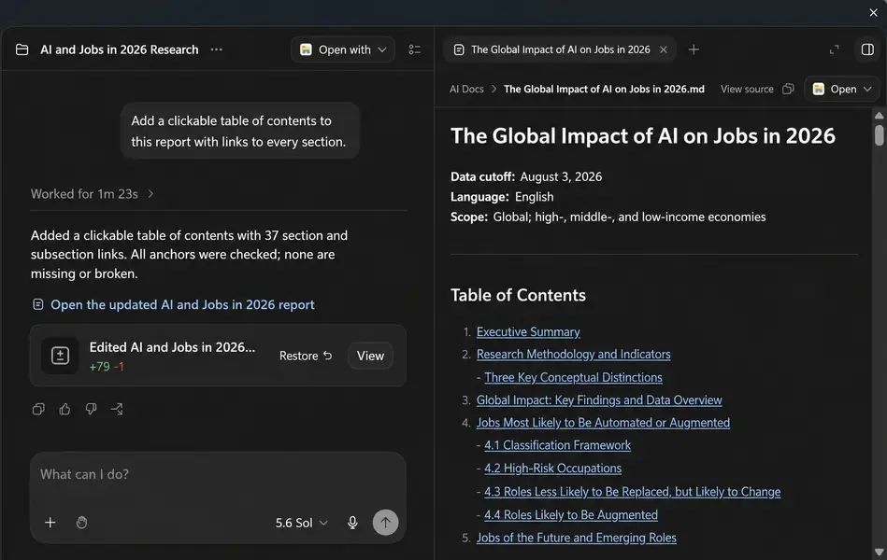Click the document icon beside the updated report link
Image resolution: width=887 pixels, height=560 pixels.
38,304
